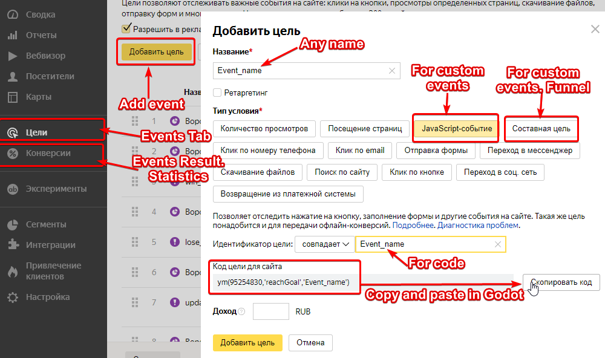This screenshot has width=605, height=358.
Task: Clear the Название field with the X icon
Action: (394, 71)
